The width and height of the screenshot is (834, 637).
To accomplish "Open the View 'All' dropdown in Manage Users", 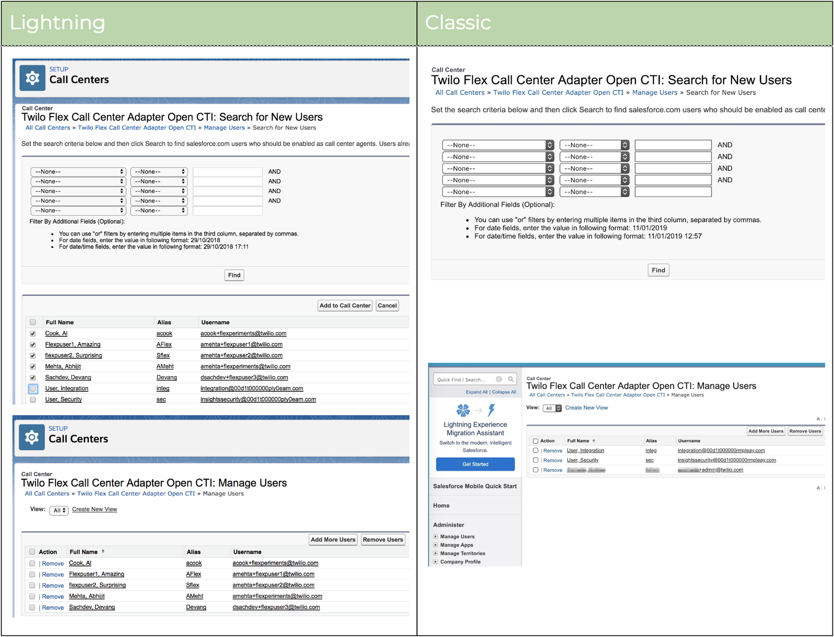I will click(58, 510).
